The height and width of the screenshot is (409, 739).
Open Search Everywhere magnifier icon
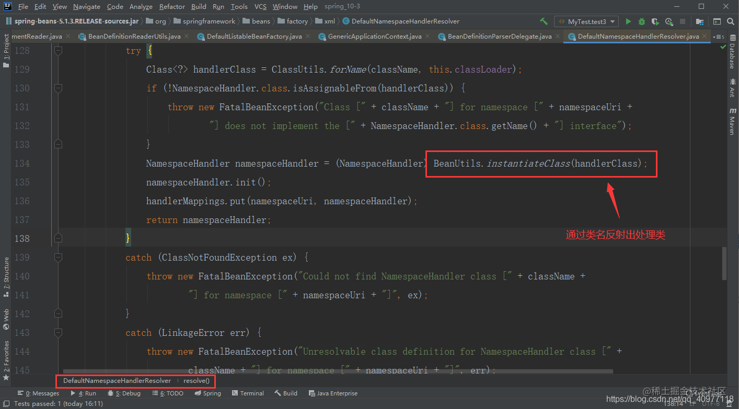pos(731,21)
